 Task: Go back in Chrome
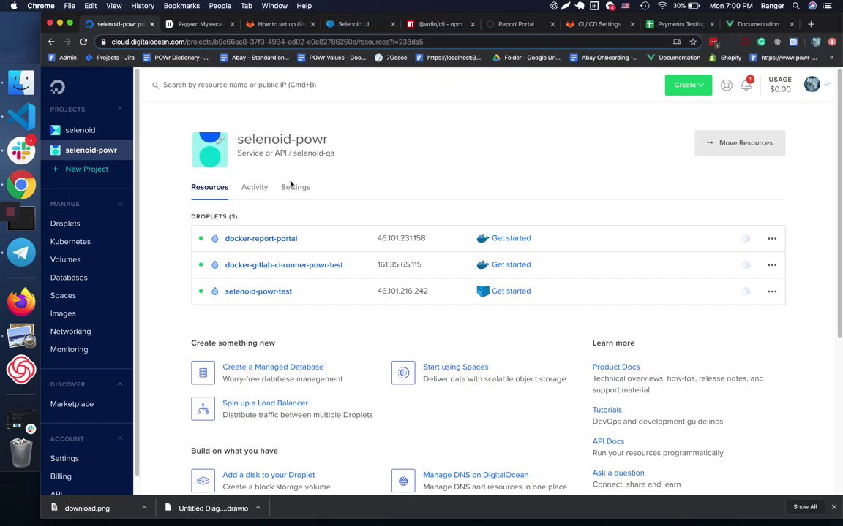point(51,42)
